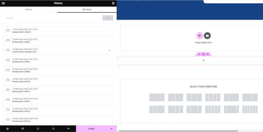Click the Discard link
This screenshot has height=132, width=263.
click(x=10, y=18)
